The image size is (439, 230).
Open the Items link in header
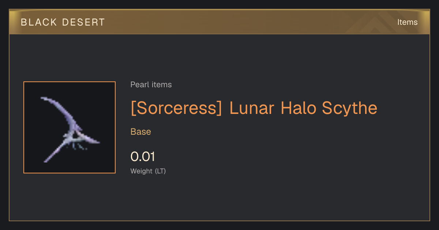pos(407,22)
